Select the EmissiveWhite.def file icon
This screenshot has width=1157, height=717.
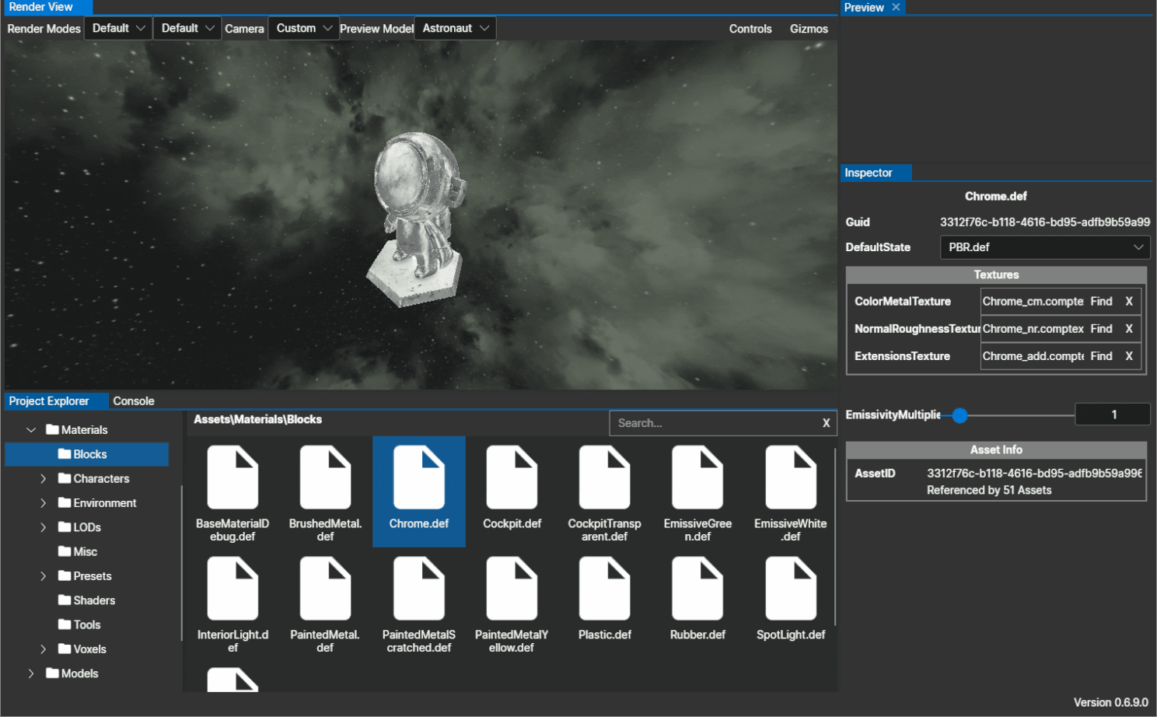tap(791, 477)
